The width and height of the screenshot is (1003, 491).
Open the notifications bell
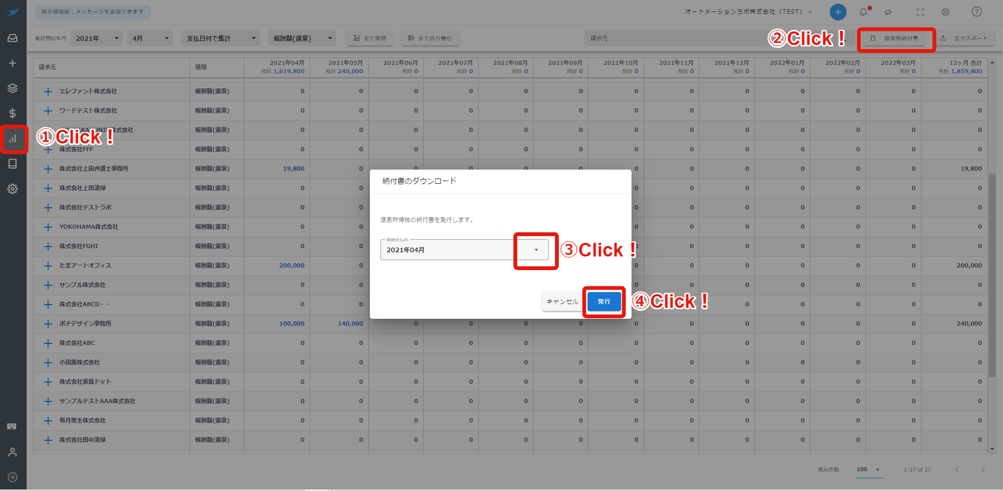(863, 12)
